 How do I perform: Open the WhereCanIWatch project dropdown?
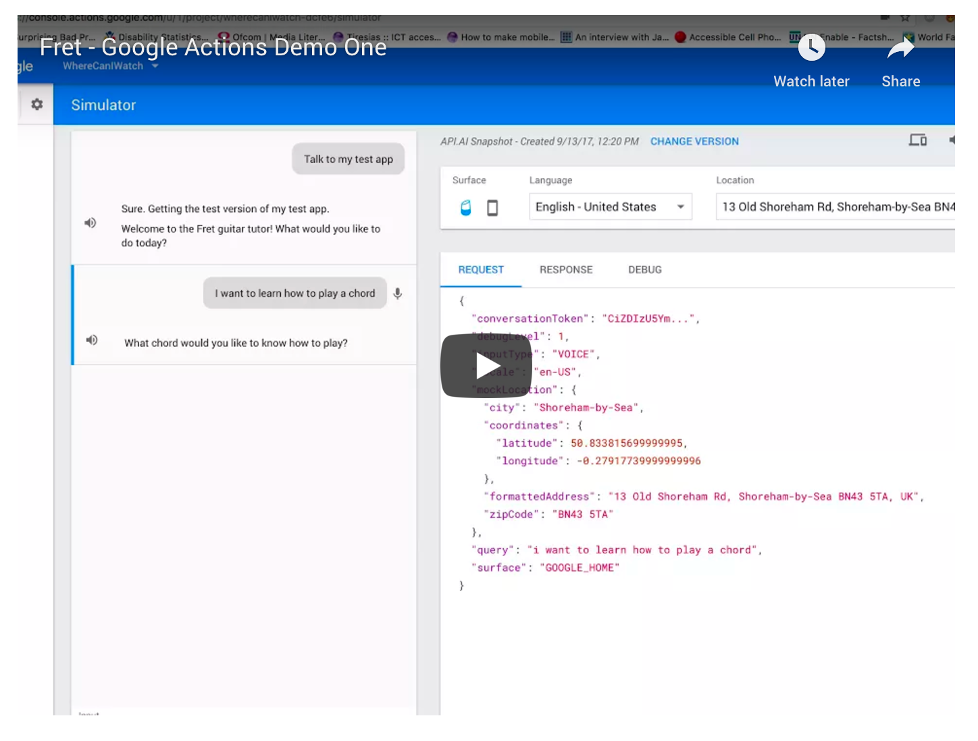coord(110,65)
